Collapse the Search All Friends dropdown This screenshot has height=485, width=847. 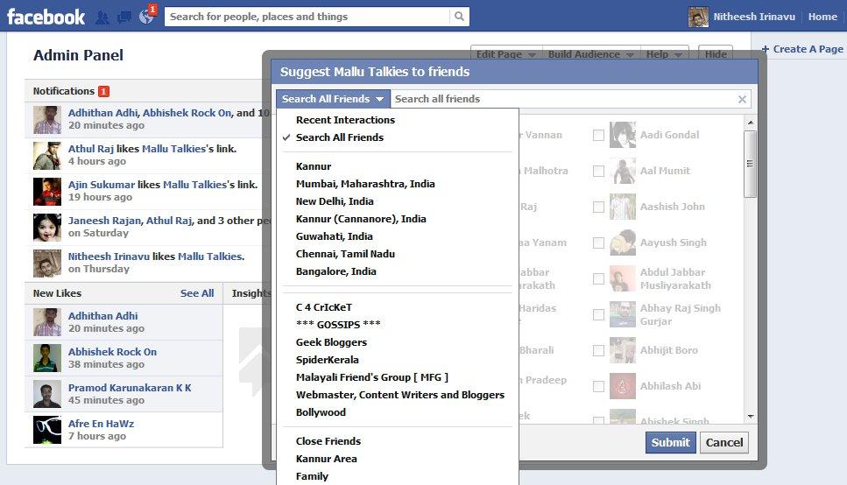coord(333,99)
